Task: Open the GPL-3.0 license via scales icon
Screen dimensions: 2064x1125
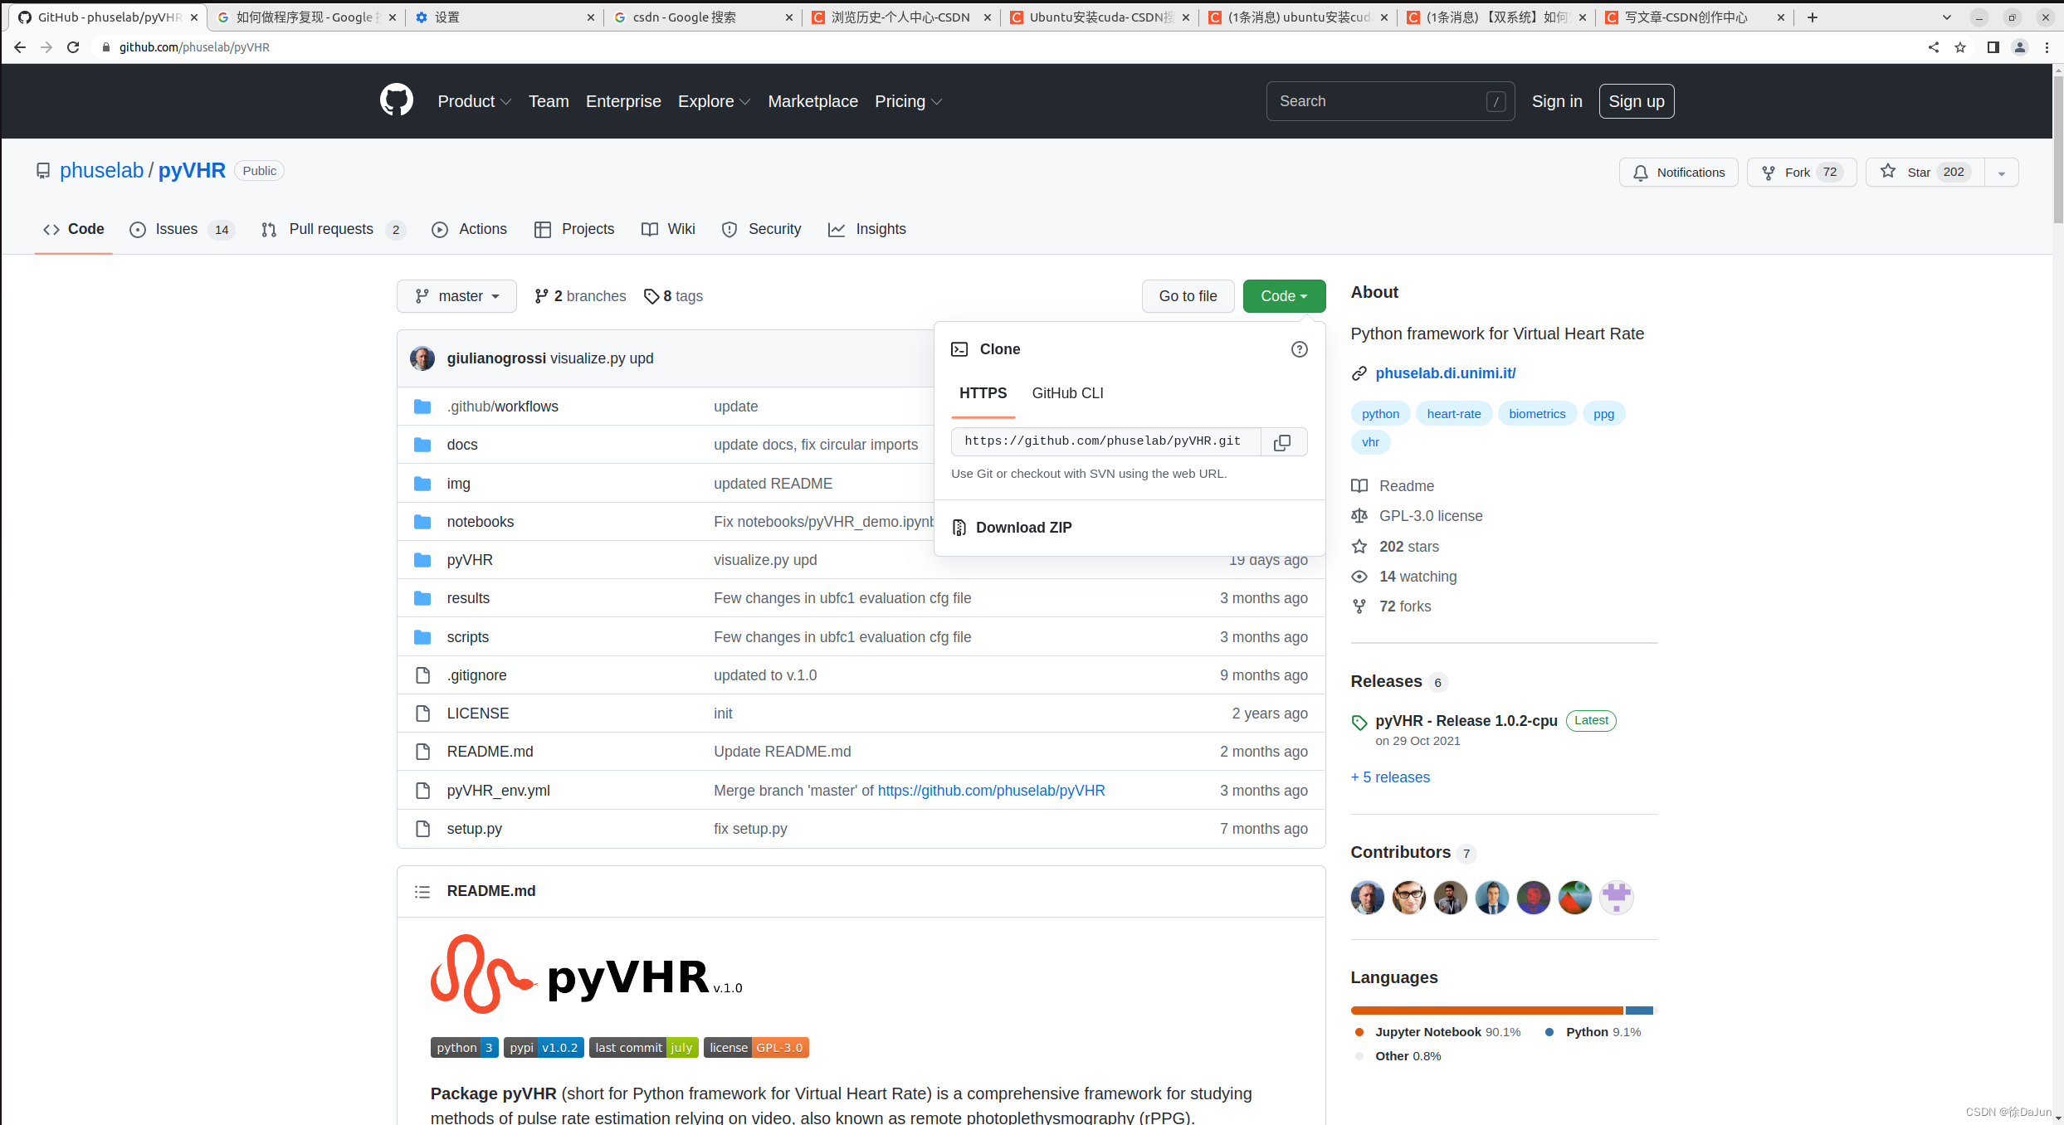Action: click(x=1359, y=515)
